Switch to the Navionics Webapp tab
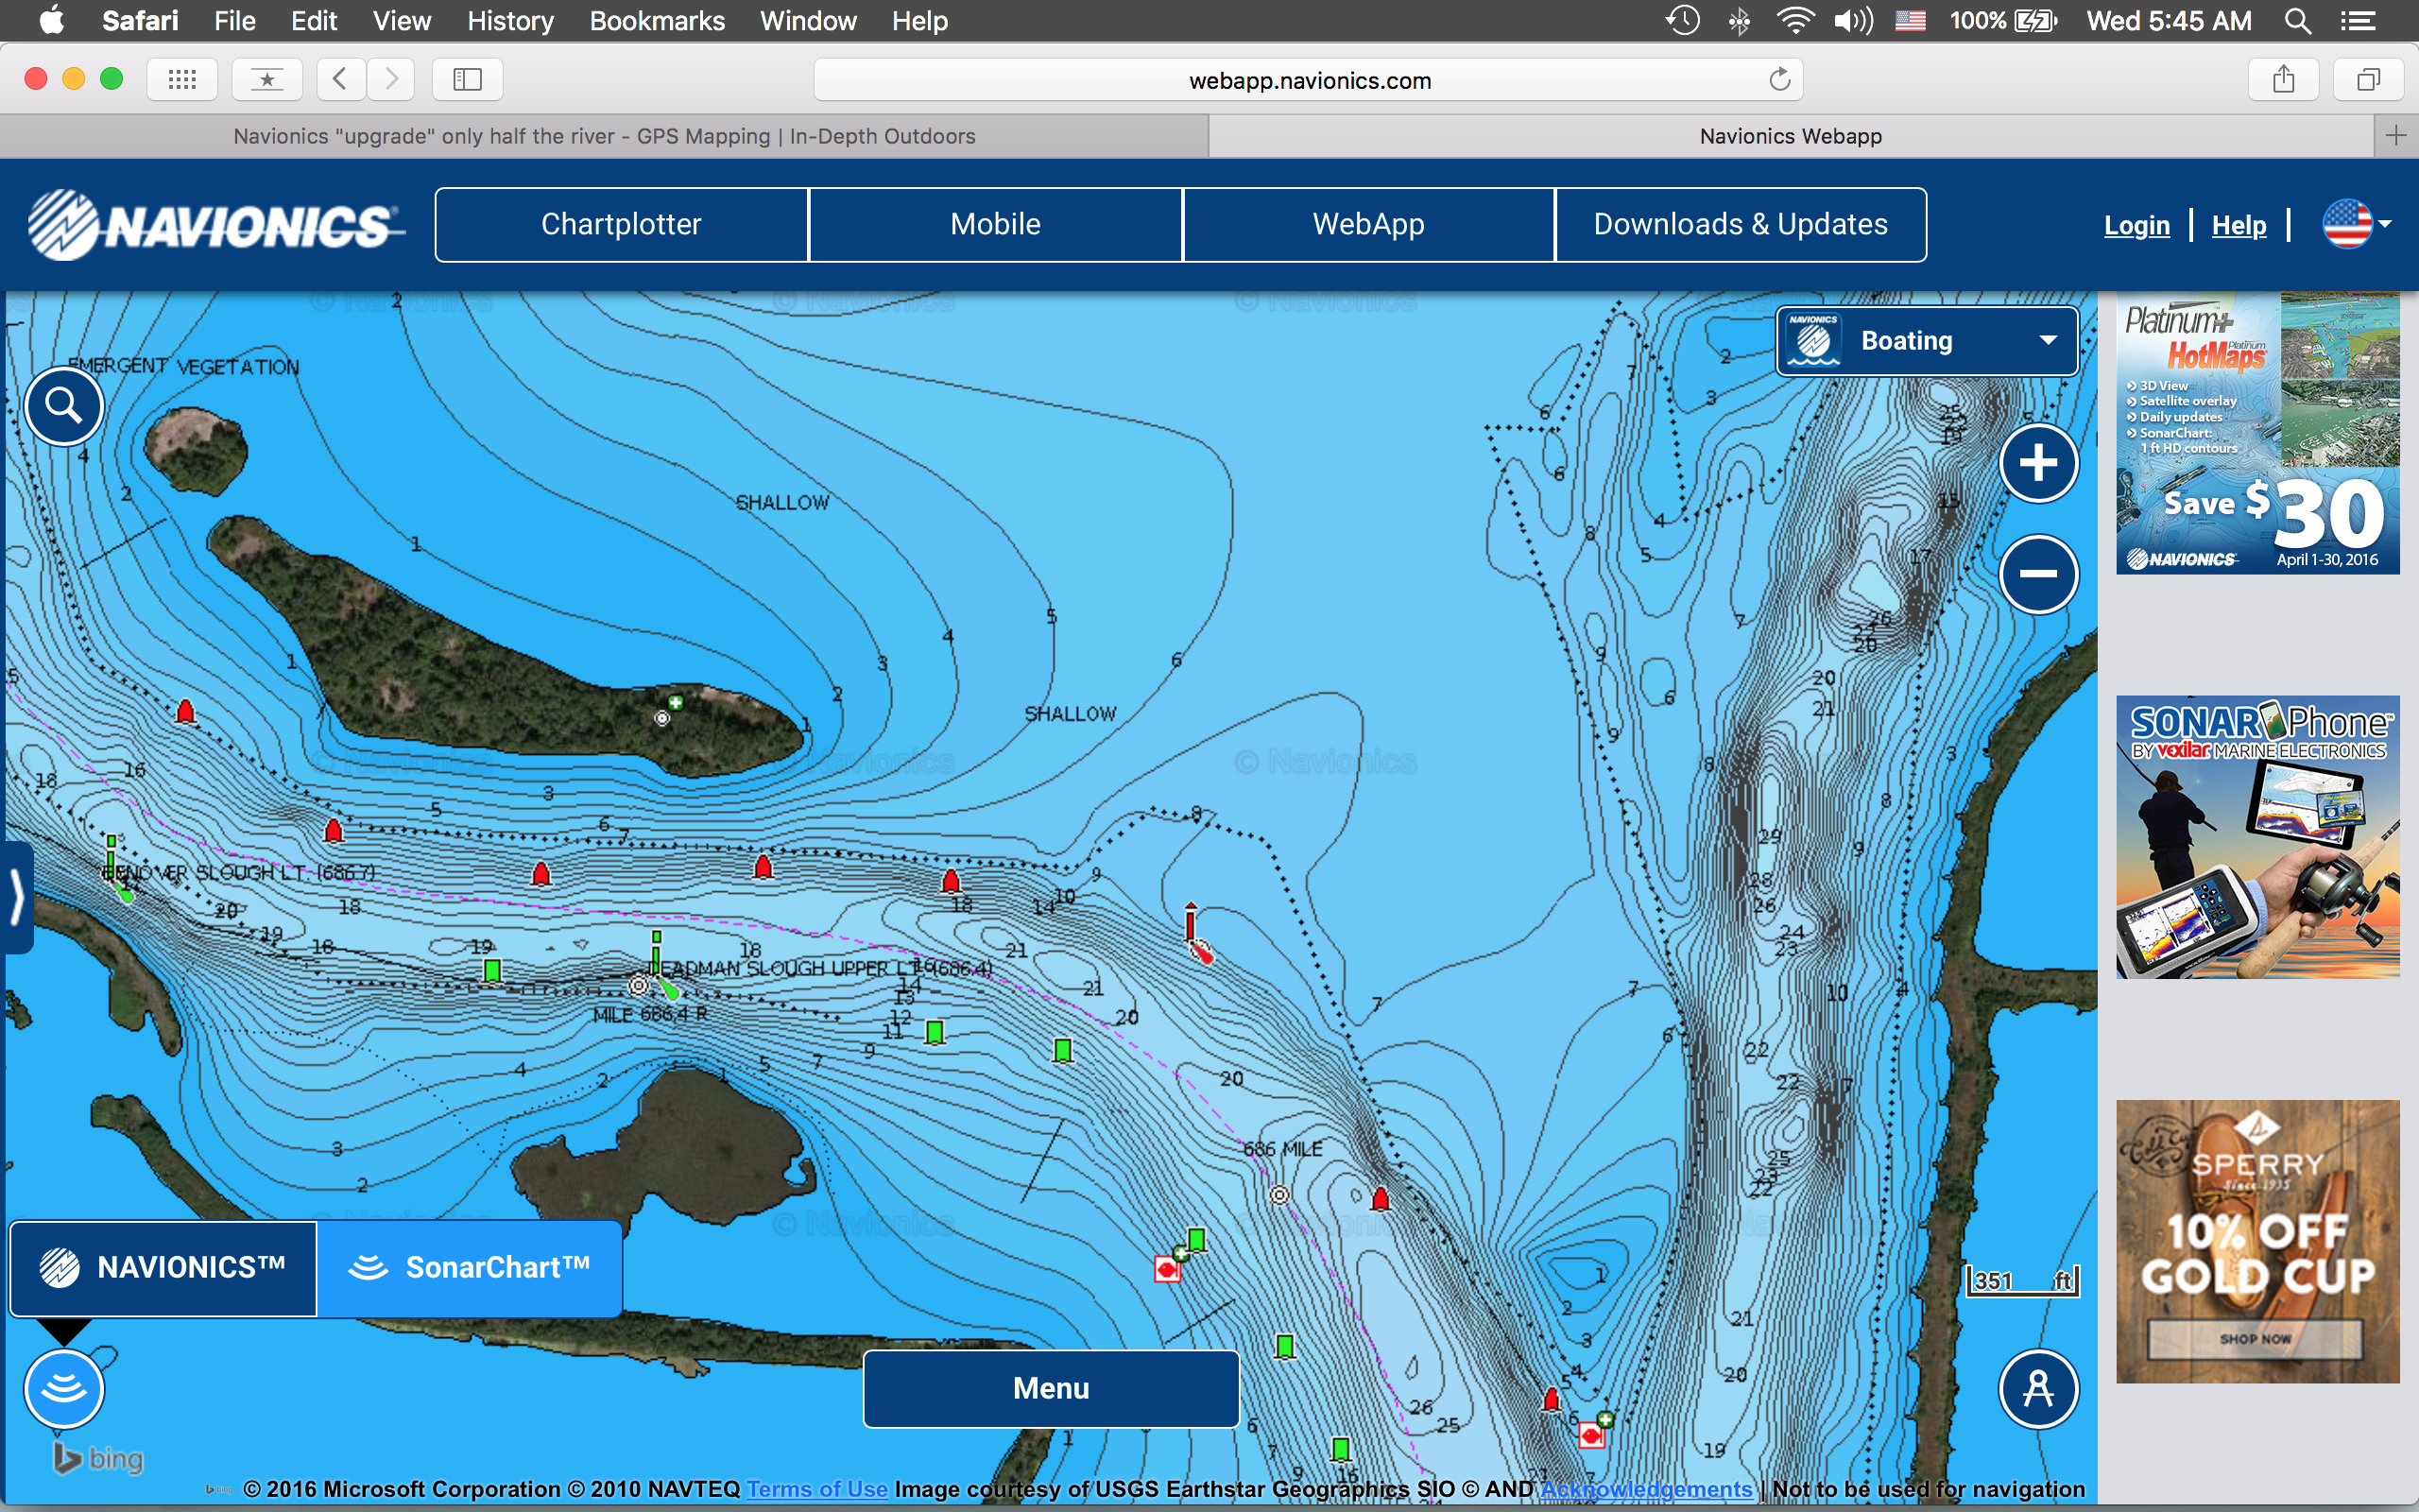Image resolution: width=2419 pixels, height=1512 pixels. 1791,136
